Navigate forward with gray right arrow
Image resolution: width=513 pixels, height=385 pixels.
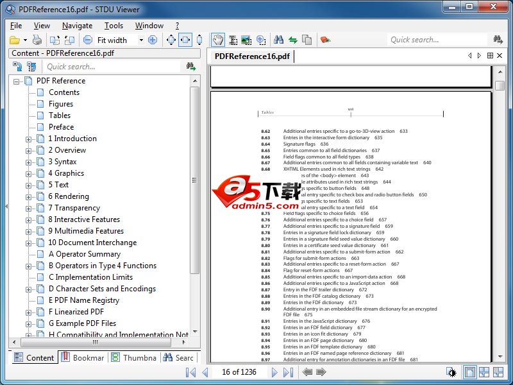tap(321, 372)
